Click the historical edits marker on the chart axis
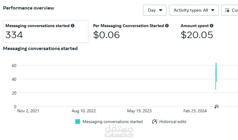This screenshot has width=238, height=140. (x=217, y=107)
